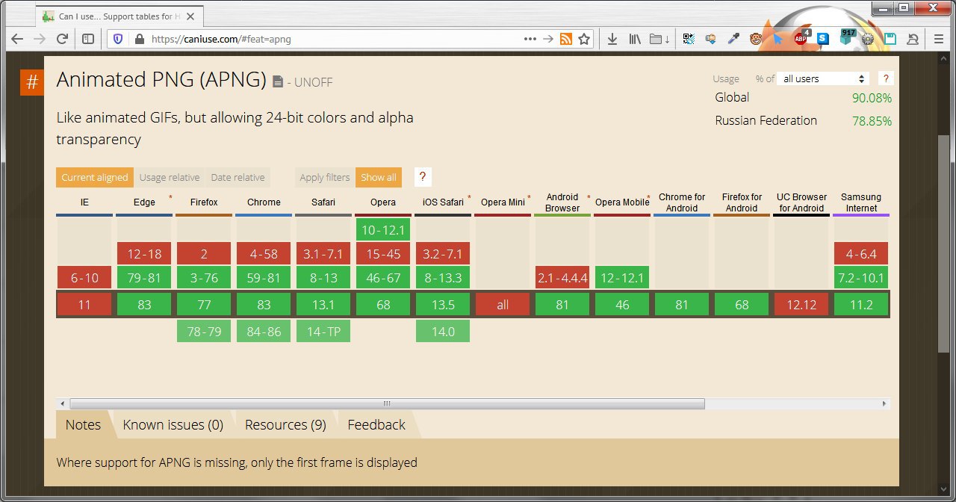Image resolution: width=956 pixels, height=502 pixels.
Task: Open the Greasemonkey monkey icon
Action: [756, 39]
